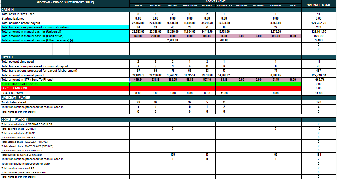
Task: Click Julie's STP amount 449.24
Action: click(138, 80)
